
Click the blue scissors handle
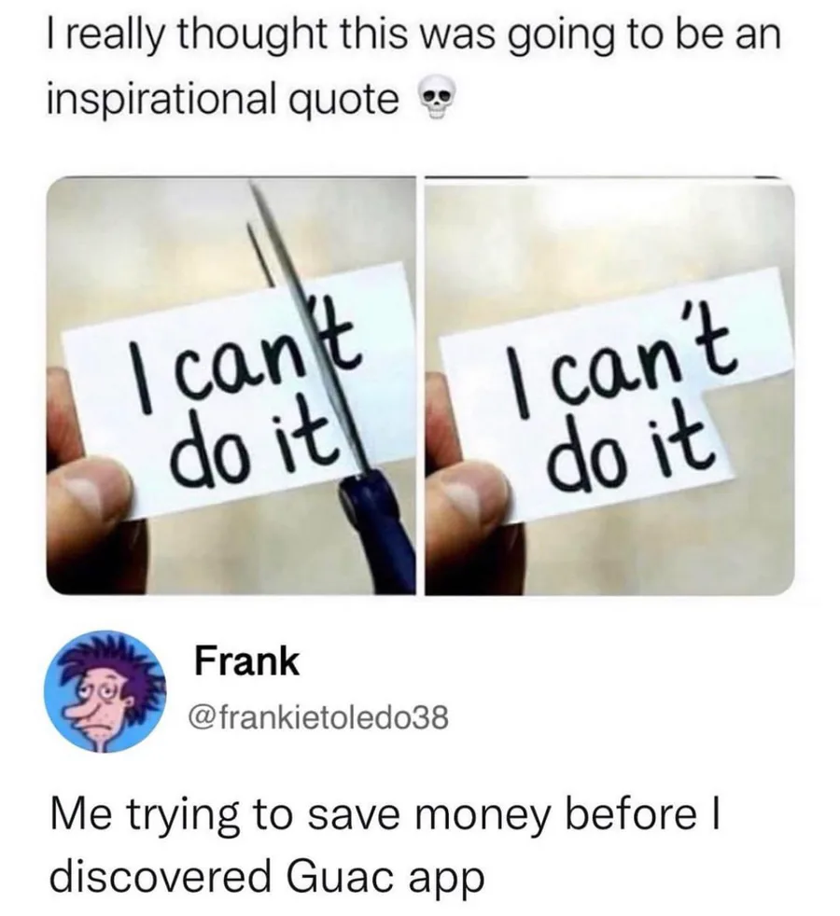tap(379, 523)
